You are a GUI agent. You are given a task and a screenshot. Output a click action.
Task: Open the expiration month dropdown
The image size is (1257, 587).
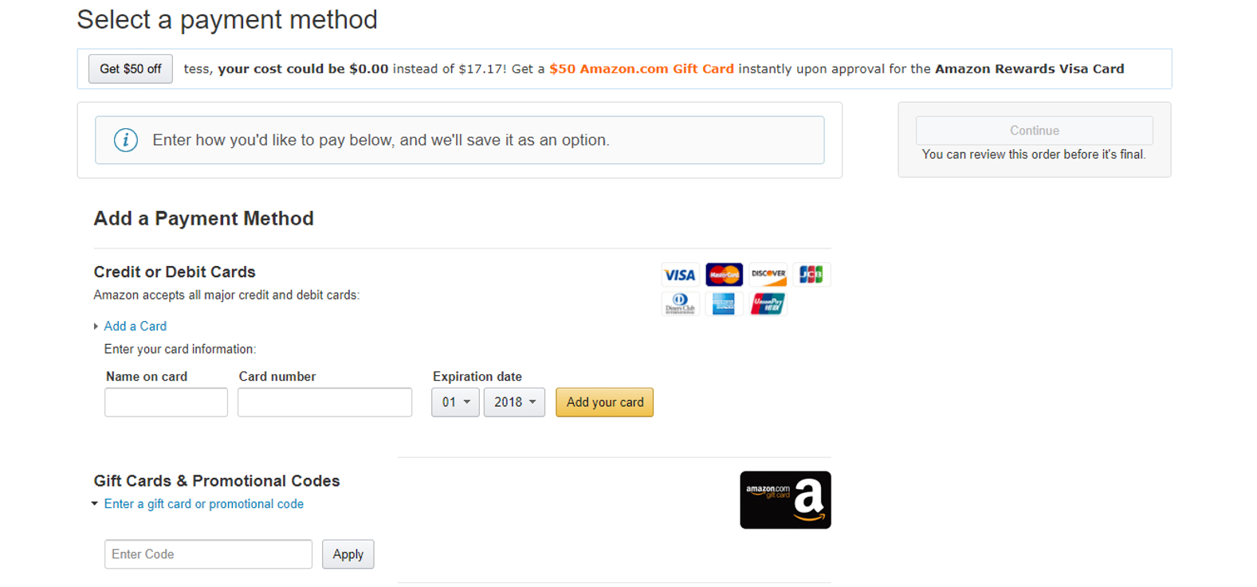click(x=455, y=402)
